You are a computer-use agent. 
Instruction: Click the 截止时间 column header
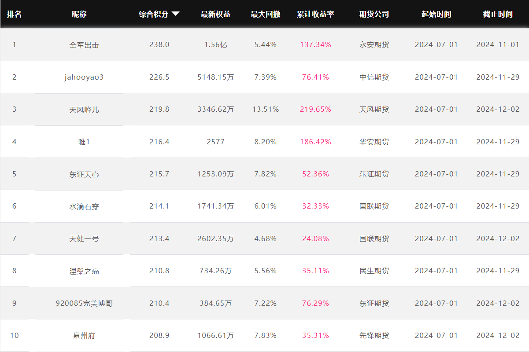[498, 14]
